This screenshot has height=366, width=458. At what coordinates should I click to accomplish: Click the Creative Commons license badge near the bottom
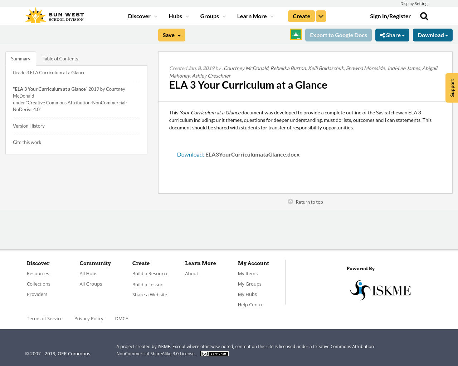[x=214, y=353]
